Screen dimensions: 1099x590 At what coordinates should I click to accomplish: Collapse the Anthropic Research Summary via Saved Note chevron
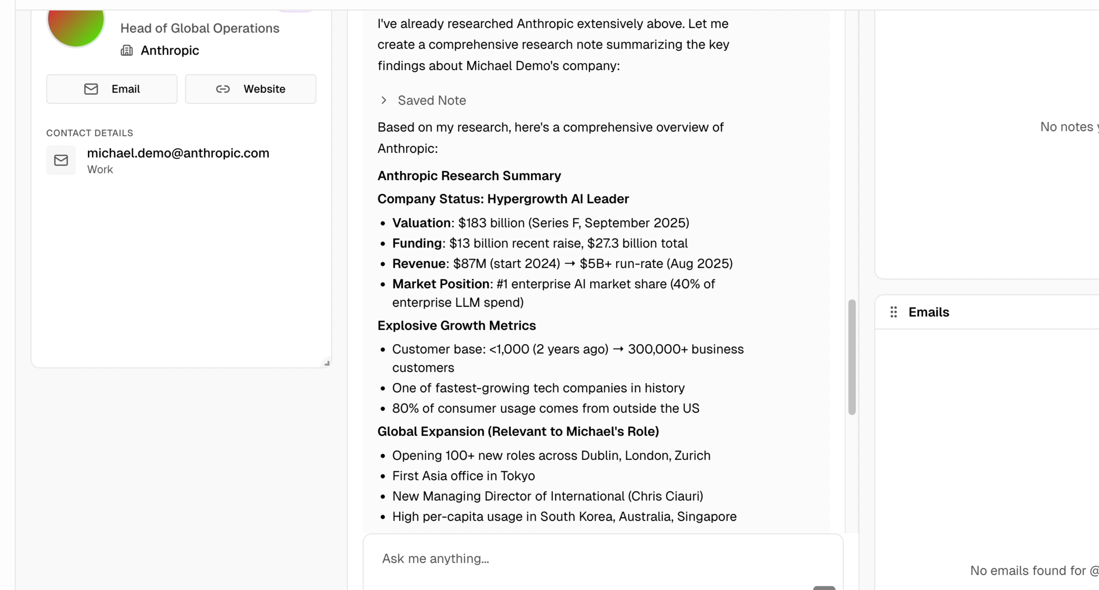coord(383,100)
